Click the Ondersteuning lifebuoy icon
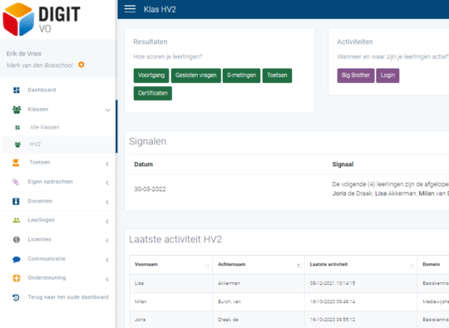 click(x=17, y=278)
